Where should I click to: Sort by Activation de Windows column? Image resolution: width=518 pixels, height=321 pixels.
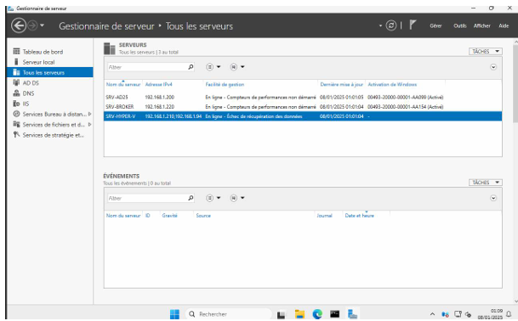pyautogui.click(x=392, y=84)
